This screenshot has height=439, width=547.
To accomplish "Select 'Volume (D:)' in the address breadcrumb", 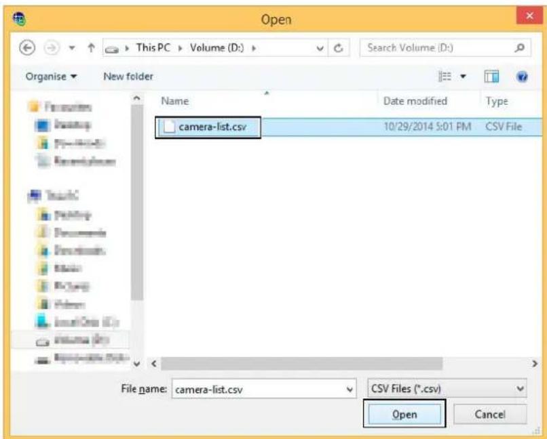I will pyautogui.click(x=216, y=47).
